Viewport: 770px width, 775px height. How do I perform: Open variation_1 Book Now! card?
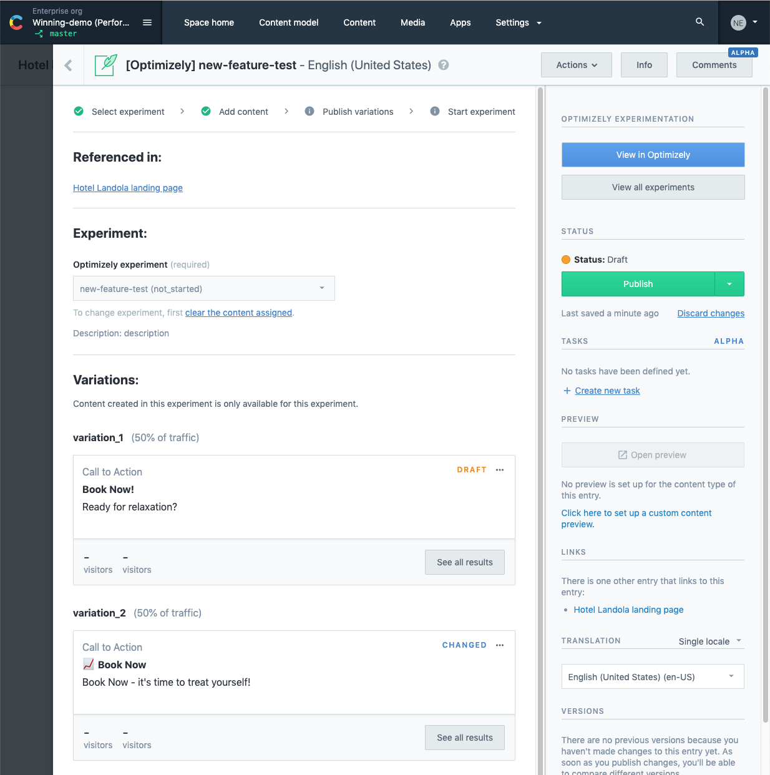click(x=294, y=497)
